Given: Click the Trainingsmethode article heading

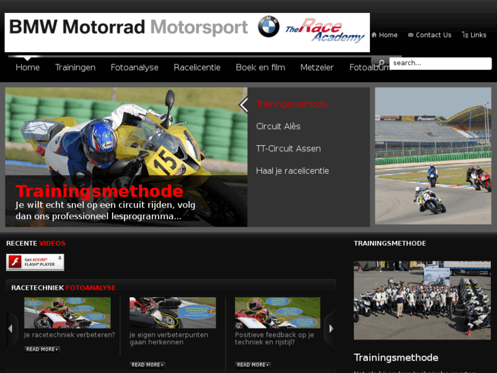Looking at the screenshot, I should (396, 357).
